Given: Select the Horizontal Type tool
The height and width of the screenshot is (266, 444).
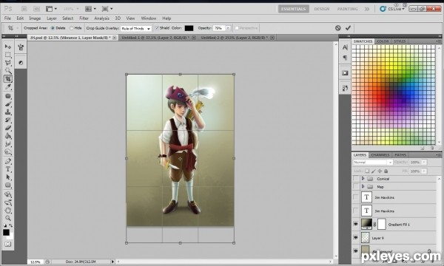Looking at the screenshot, I should 8,169.
